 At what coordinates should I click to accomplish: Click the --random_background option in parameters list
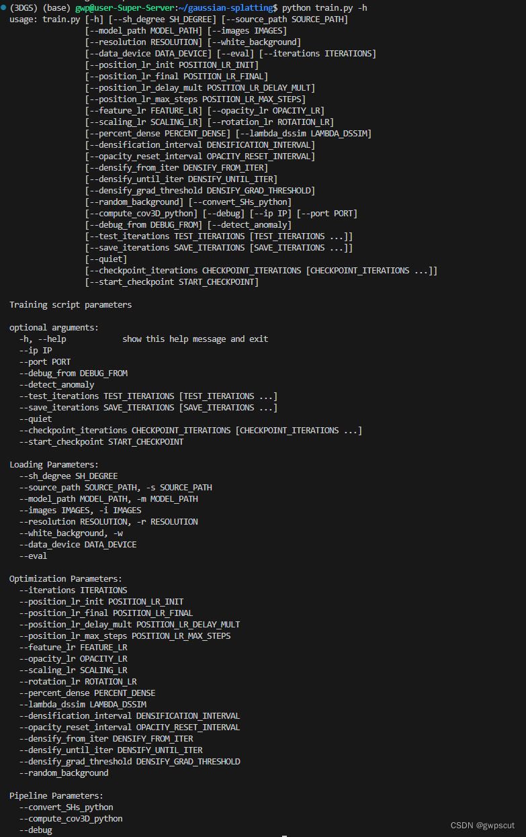click(x=63, y=773)
